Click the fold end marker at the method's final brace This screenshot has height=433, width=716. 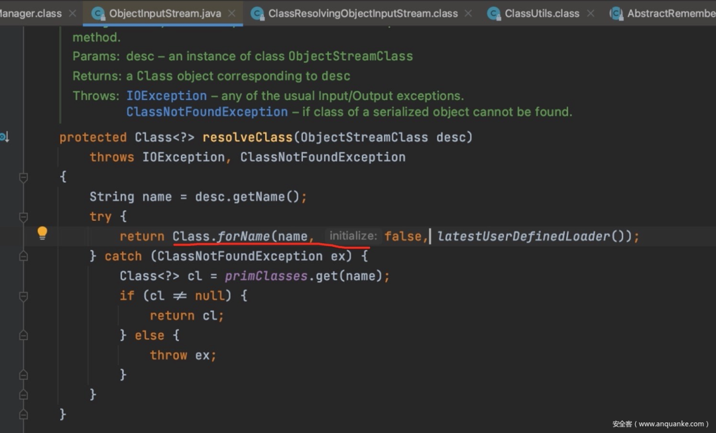24,414
